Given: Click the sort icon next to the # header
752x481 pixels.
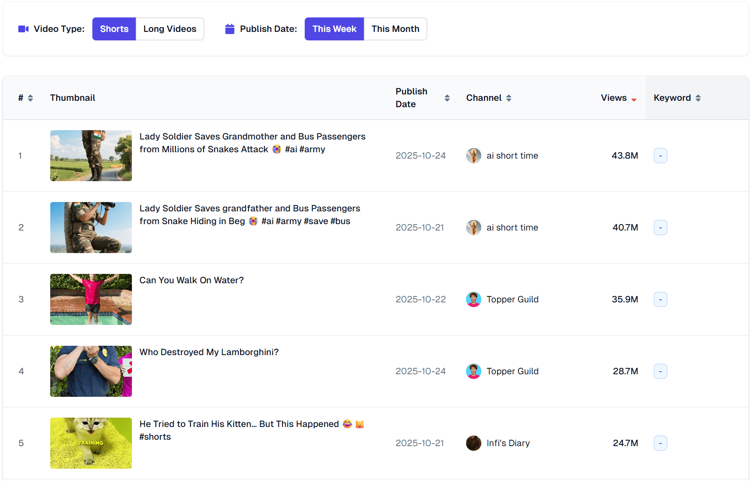Looking at the screenshot, I should pyautogui.click(x=30, y=97).
